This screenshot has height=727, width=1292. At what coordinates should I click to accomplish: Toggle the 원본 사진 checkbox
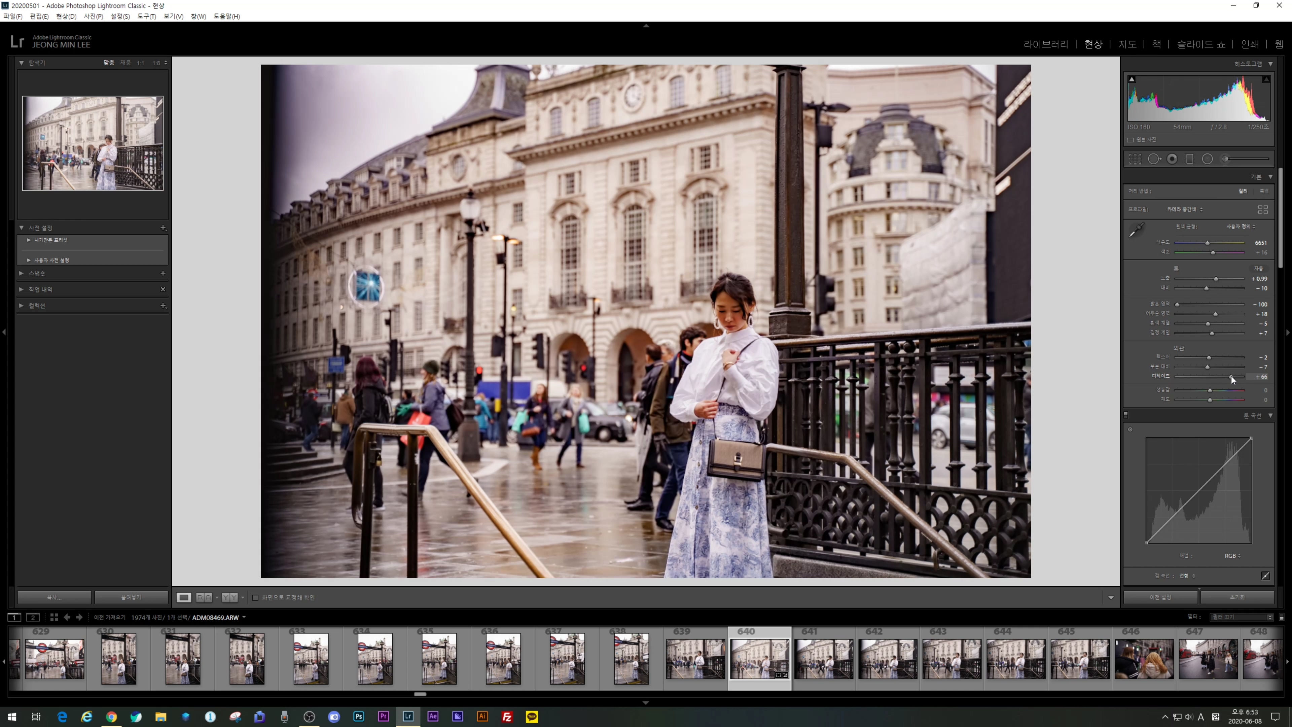coord(1130,140)
